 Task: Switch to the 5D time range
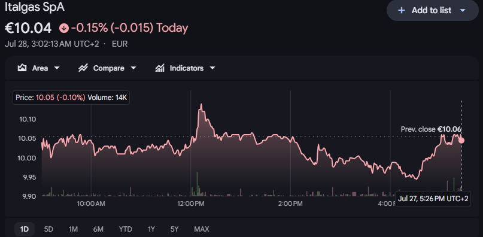[x=48, y=229]
